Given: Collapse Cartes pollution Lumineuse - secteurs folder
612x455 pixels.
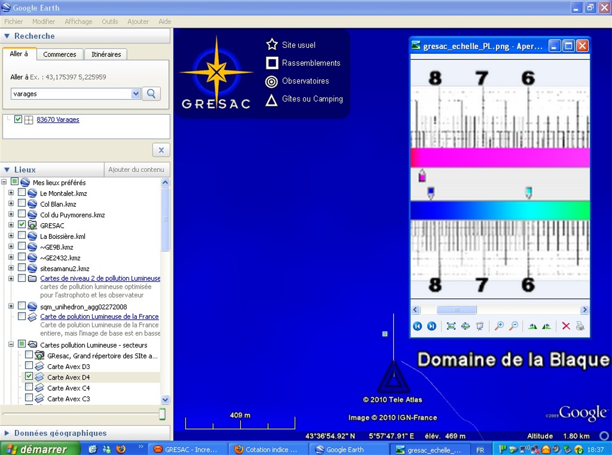Looking at the screenshot, I should 11,344.
